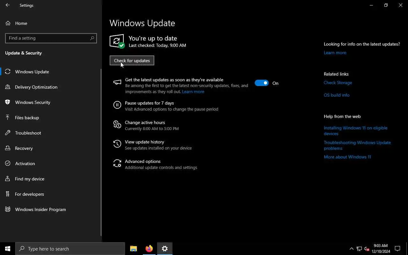Click the gear-sync icon for Advanced options

pos(117,163)
